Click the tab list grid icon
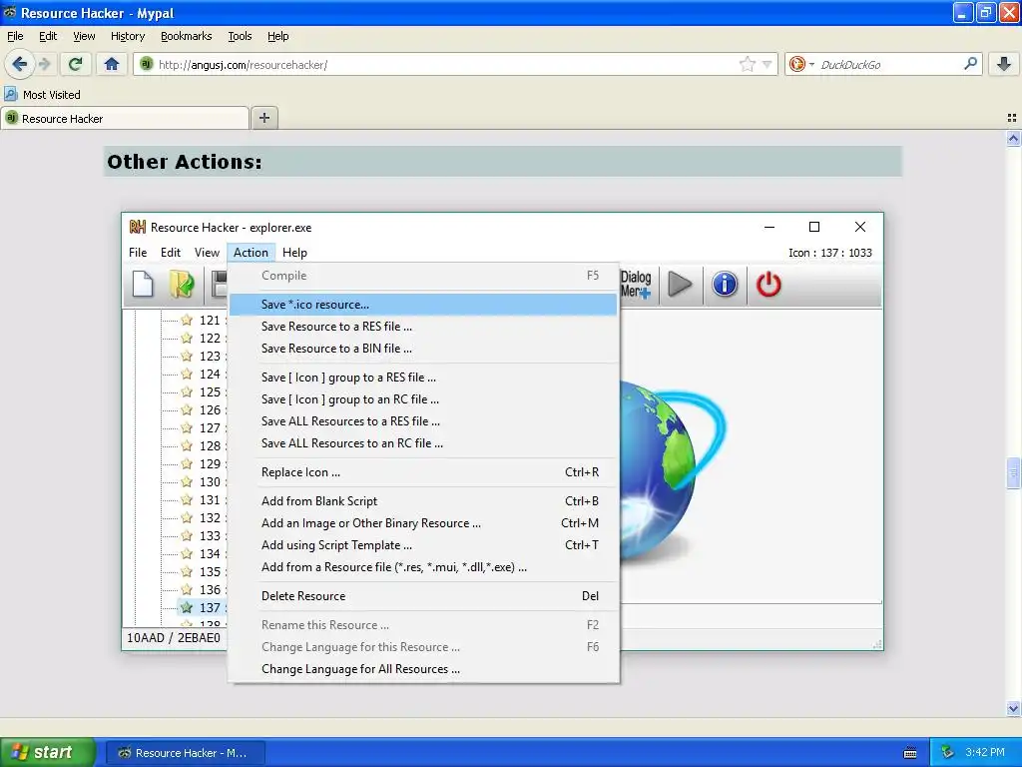 pyautogui.click(x=1012, y=118)
